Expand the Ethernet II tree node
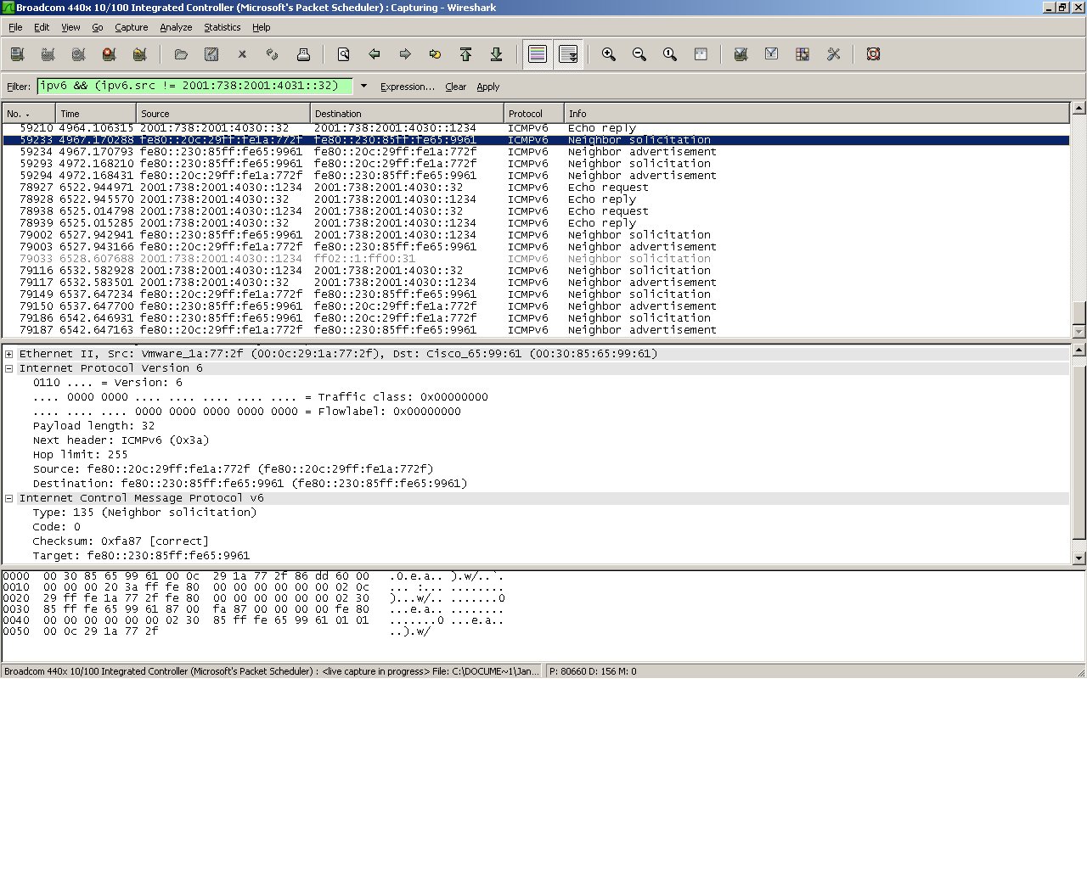1087x869 pixels. [9, 354]
